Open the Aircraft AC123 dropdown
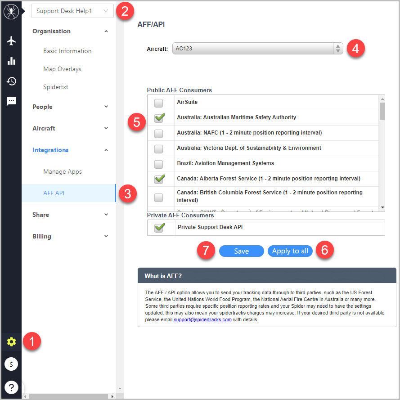This screenshot has height=400, width=400. [x=257, y=49]
